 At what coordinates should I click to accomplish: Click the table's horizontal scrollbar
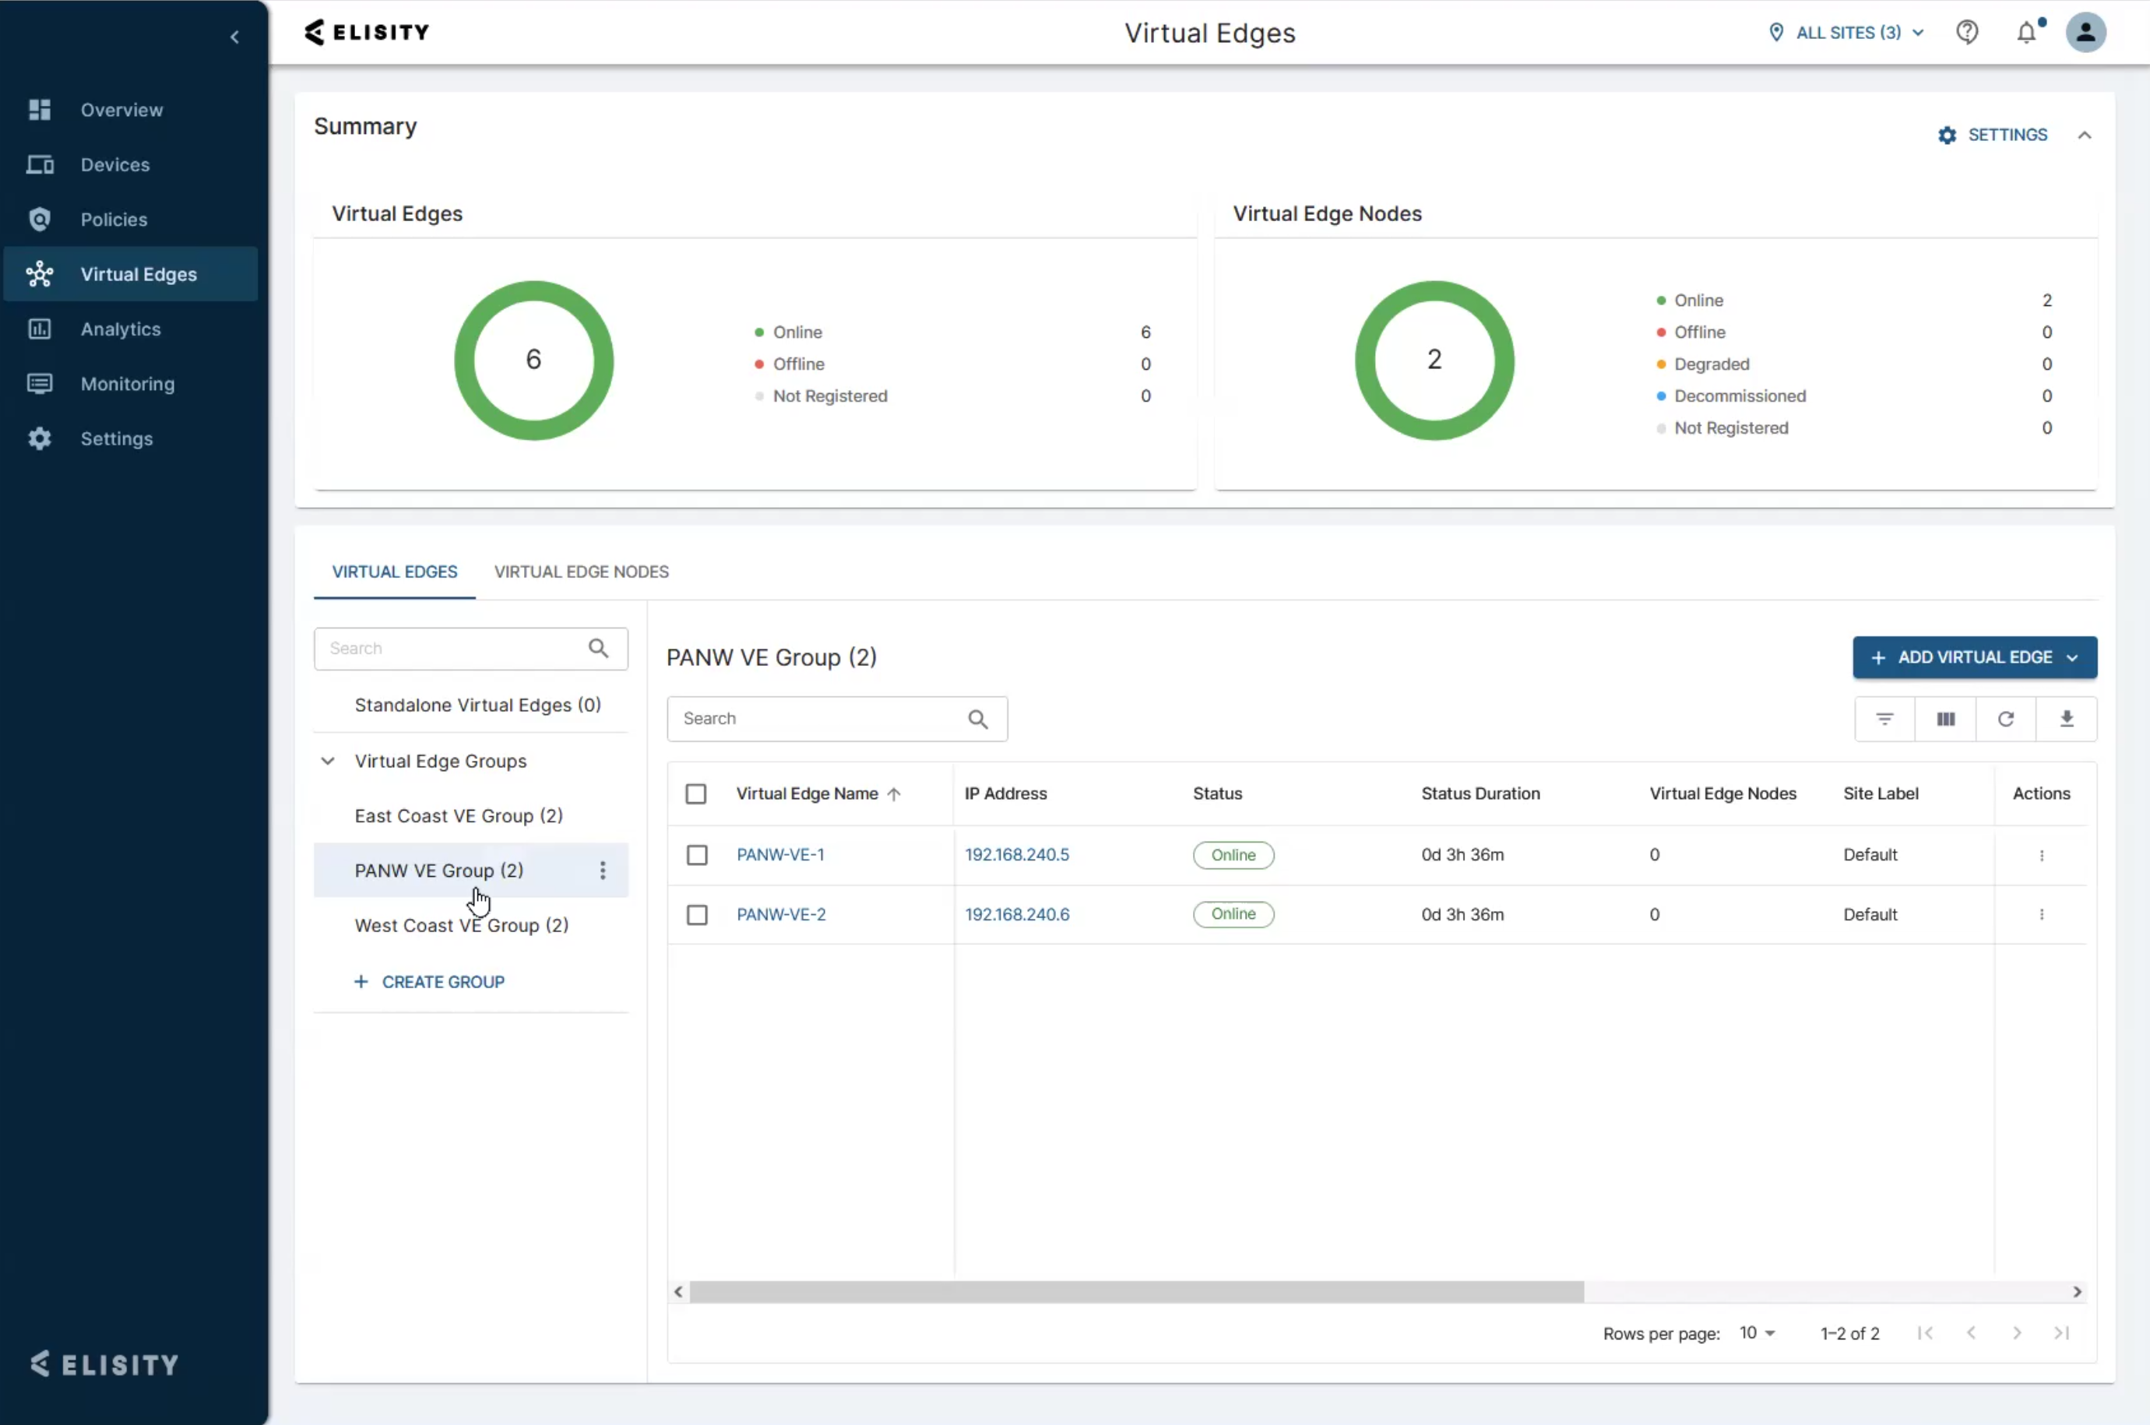tap(1136, 1291)
